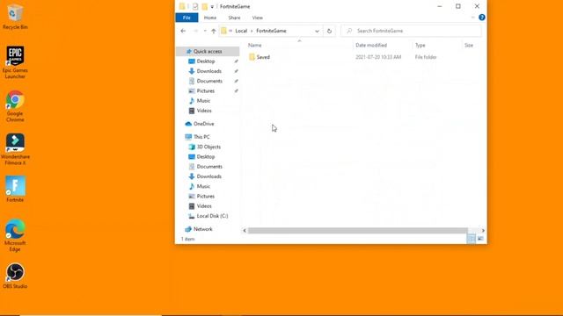The image size is (563, 316).
Task: Launch Epic Games Launcher from desktop
Action: point(15,61)
